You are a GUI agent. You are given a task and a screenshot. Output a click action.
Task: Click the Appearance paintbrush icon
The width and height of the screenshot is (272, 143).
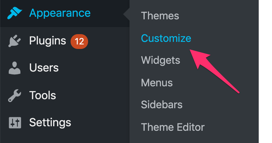pyautogui.click(x=15, y=13)
